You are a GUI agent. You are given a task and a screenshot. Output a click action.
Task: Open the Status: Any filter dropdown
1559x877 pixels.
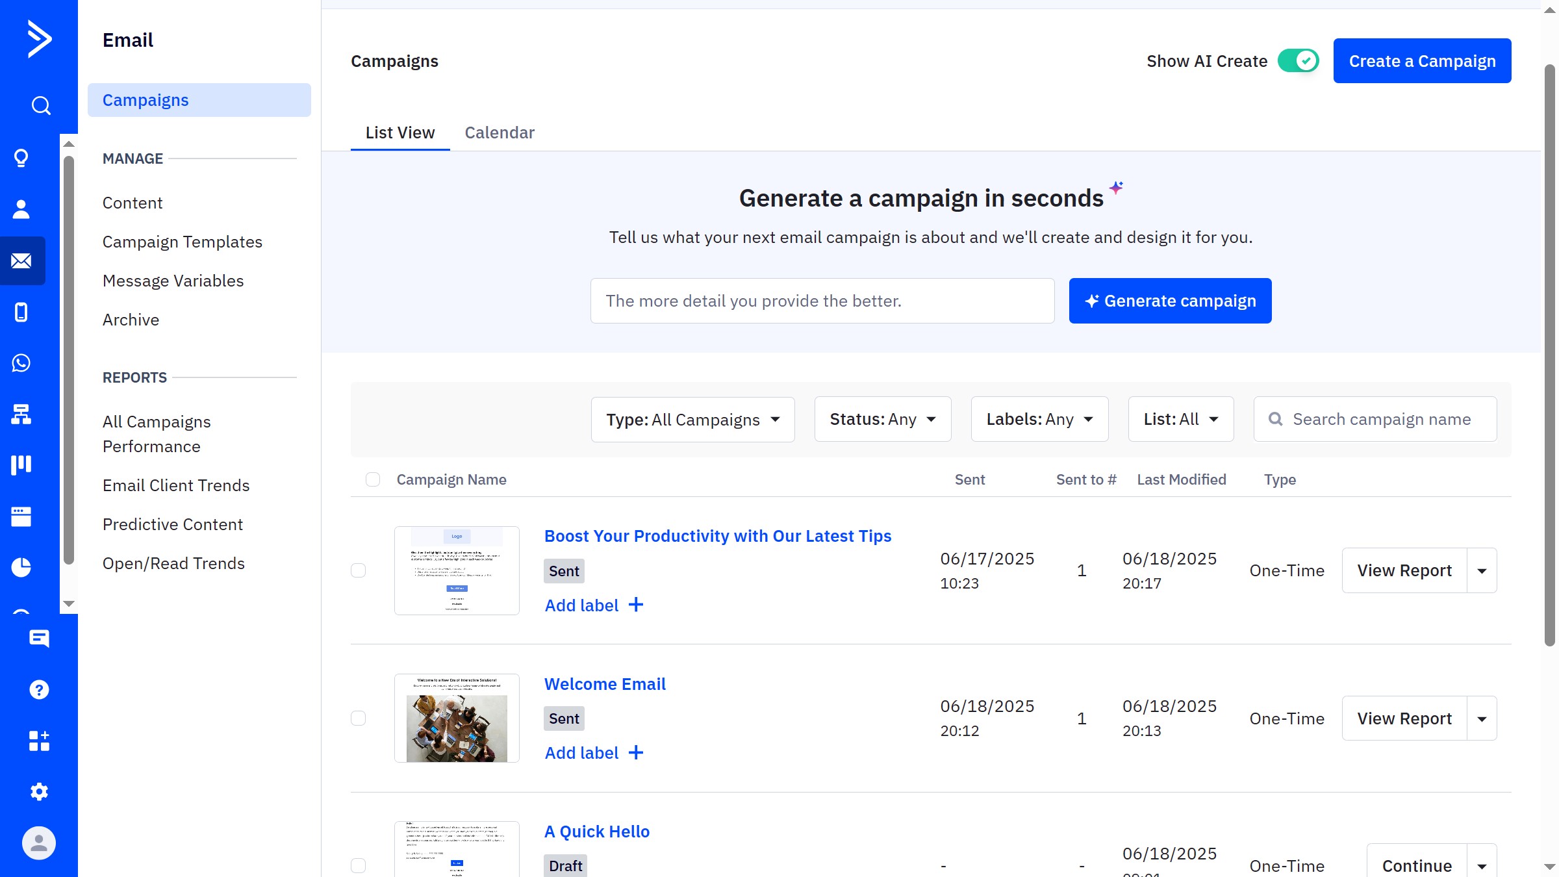[x=882, y=419]
